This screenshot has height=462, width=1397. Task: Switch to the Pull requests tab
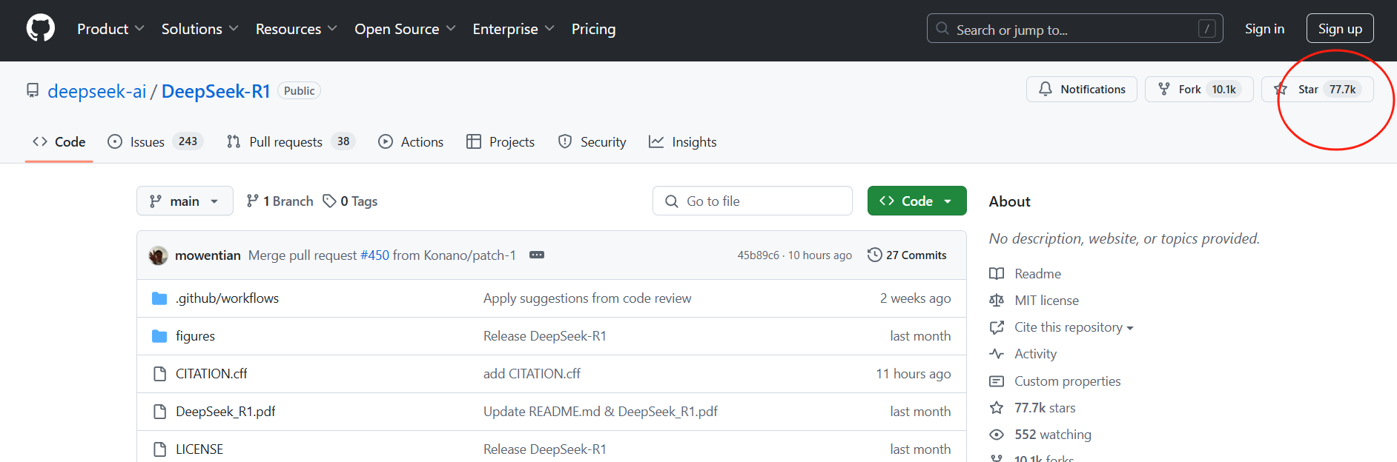291,141
